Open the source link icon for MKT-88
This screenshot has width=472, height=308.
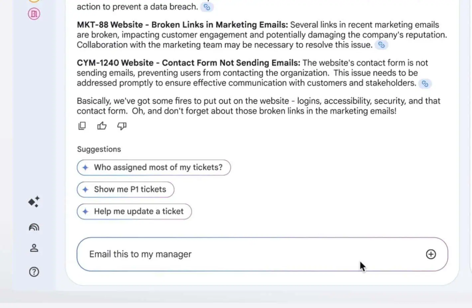click(382, 45)
